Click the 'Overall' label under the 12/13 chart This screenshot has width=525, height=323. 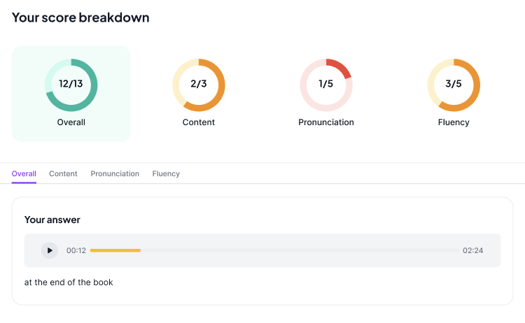(71, 122)
